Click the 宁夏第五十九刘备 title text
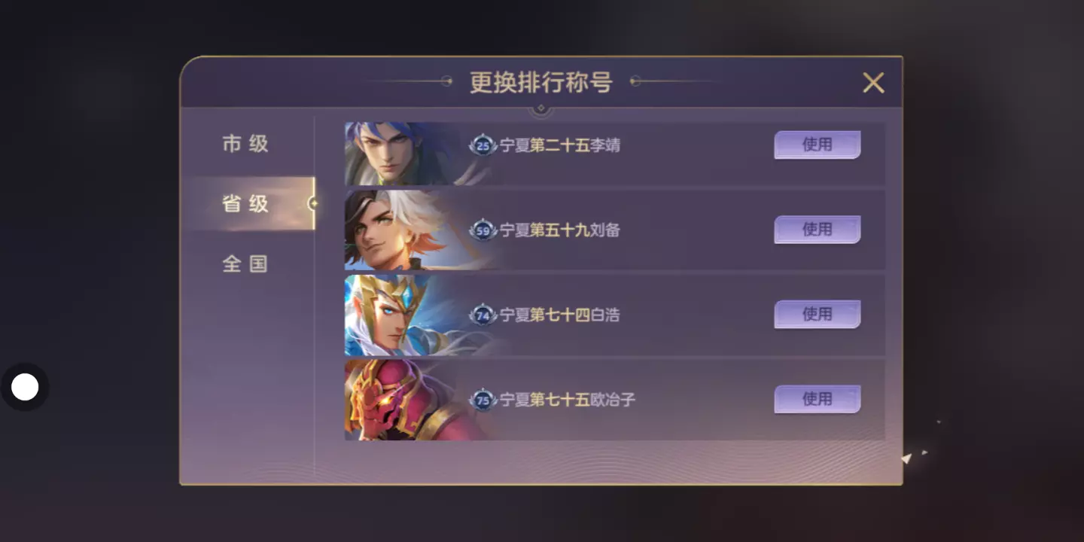1084x542 pixels. click(560, 230)
